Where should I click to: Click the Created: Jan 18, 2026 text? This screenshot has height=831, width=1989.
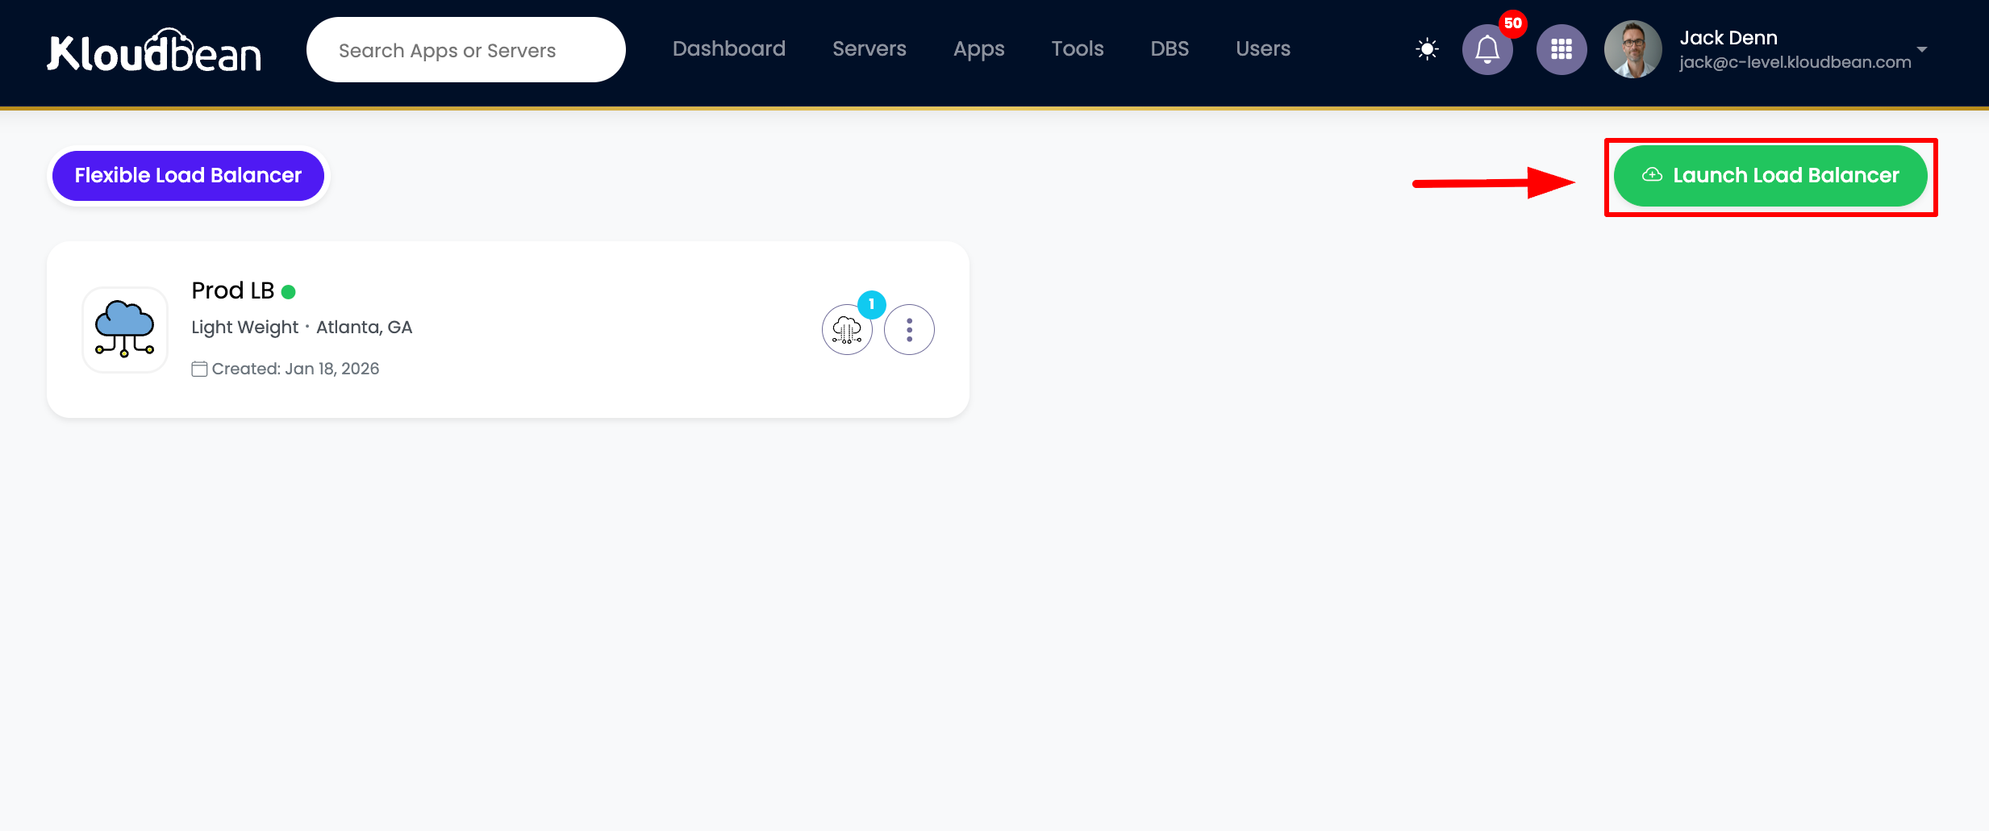coord(295,369)
